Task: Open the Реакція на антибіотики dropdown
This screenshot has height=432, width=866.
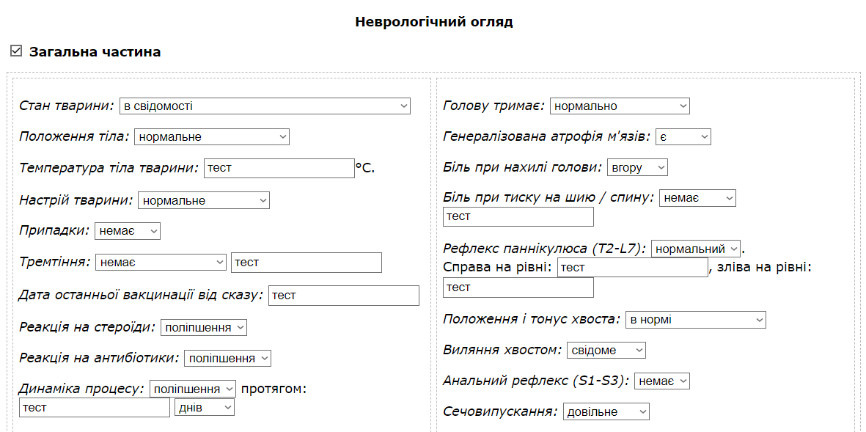Action: (227, 358)
